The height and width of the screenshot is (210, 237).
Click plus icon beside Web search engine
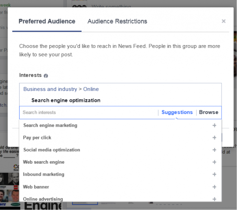pos(214,162)
